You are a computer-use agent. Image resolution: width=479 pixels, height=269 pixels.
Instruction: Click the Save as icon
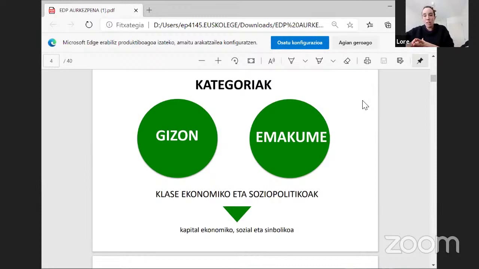pos(400,61)
